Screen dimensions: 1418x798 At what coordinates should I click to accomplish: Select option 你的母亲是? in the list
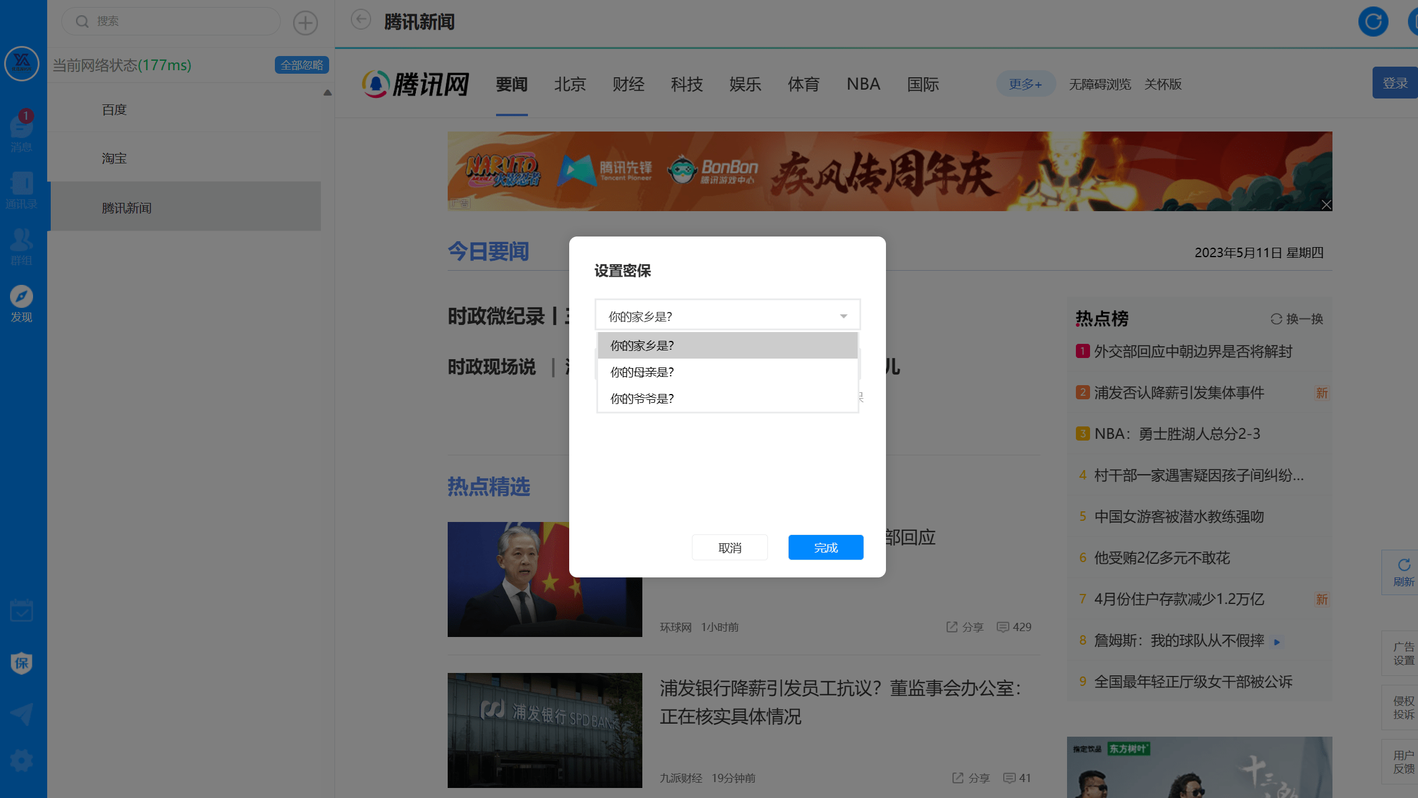click(727, 372)
